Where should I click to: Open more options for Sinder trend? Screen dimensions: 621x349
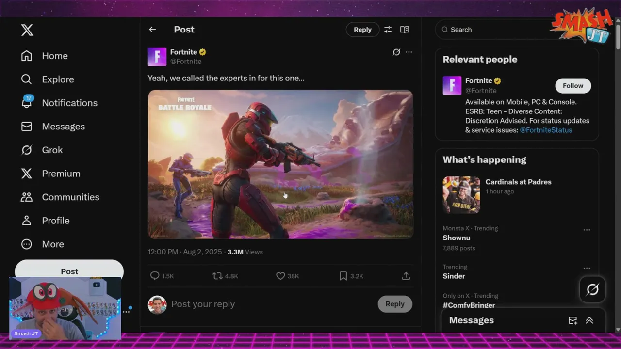click(x=587, y=268)
